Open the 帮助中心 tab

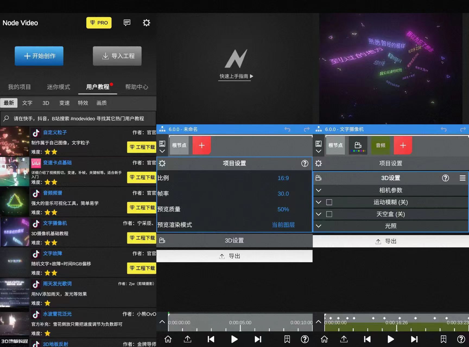(137, 87)
